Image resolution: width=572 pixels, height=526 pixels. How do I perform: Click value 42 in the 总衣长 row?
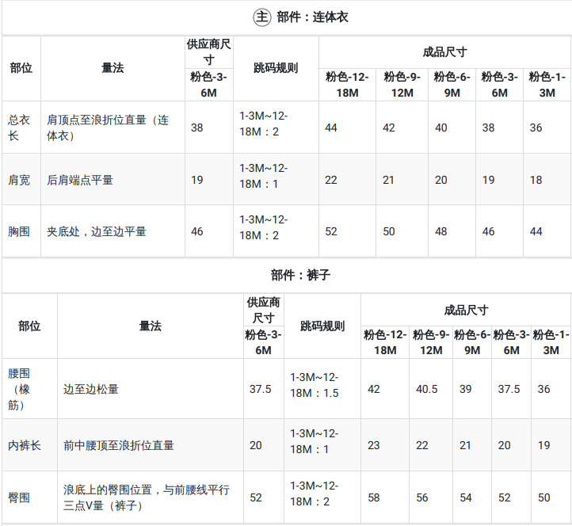tap(389, 128)
